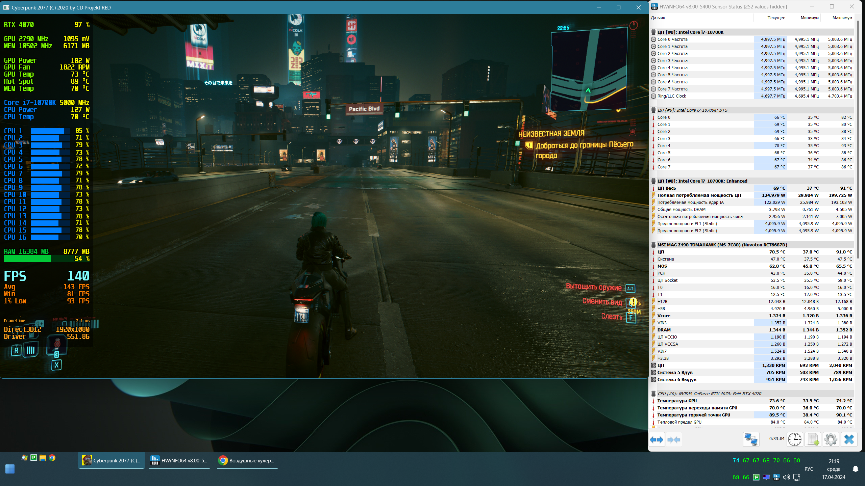Screen dimensions: 865x486
Task: Click the Текущее column header
Action: pos(776,18)
